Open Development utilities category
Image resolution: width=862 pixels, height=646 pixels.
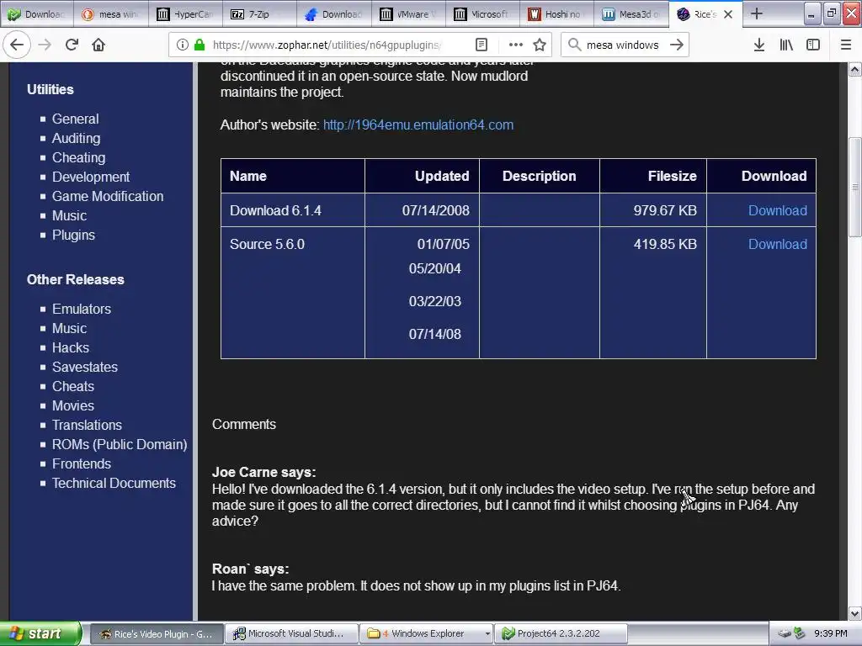coord(91,177)
